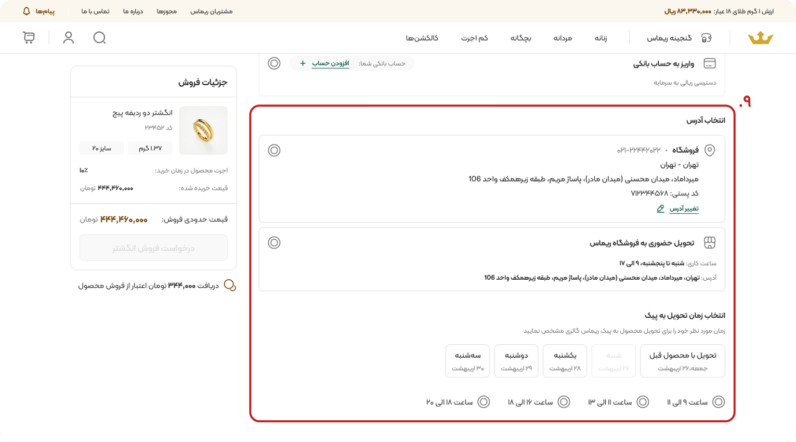Select the فروشگاه address radio button
The height and width of the screenshot is (442, 796).
click(274, 150)
